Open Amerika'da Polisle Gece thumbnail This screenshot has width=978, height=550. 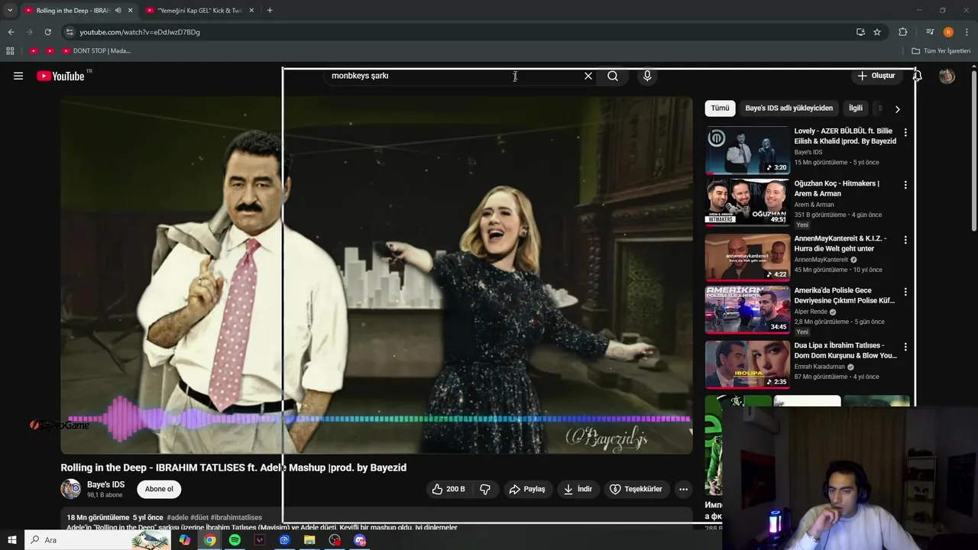click(x=747, y=310)
